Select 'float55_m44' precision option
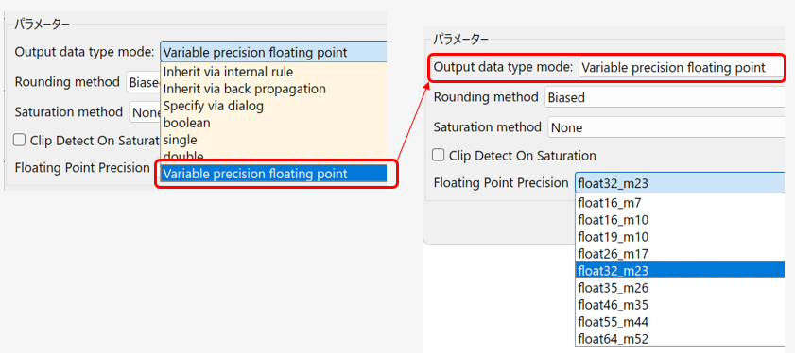Viewport: 795px width, 353px height. click(680, 322)
